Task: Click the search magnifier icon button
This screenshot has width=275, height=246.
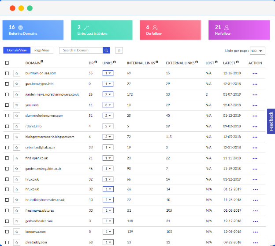Action: [x=106, y=51]
